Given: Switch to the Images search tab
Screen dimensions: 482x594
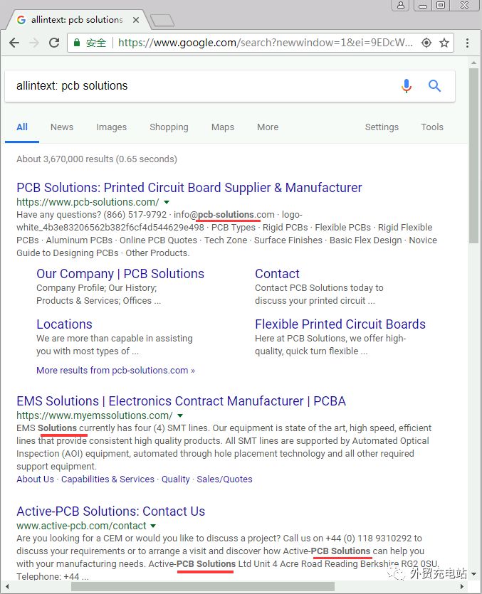Looking at the screenshot, I should click(x=112, y=127).
